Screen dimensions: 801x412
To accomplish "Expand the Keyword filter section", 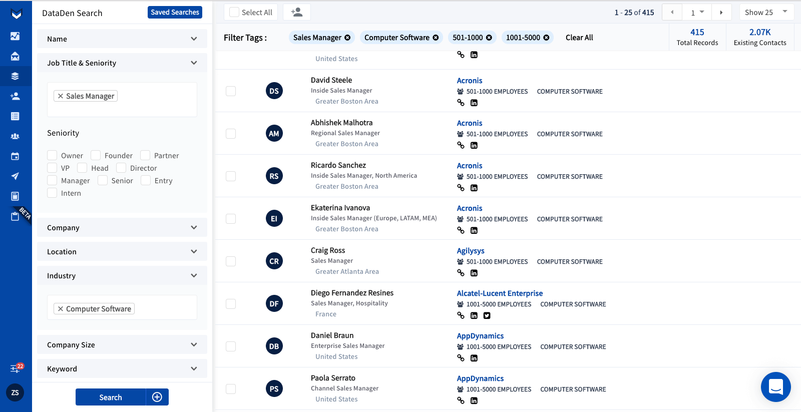I will click(x=122, y=368).
